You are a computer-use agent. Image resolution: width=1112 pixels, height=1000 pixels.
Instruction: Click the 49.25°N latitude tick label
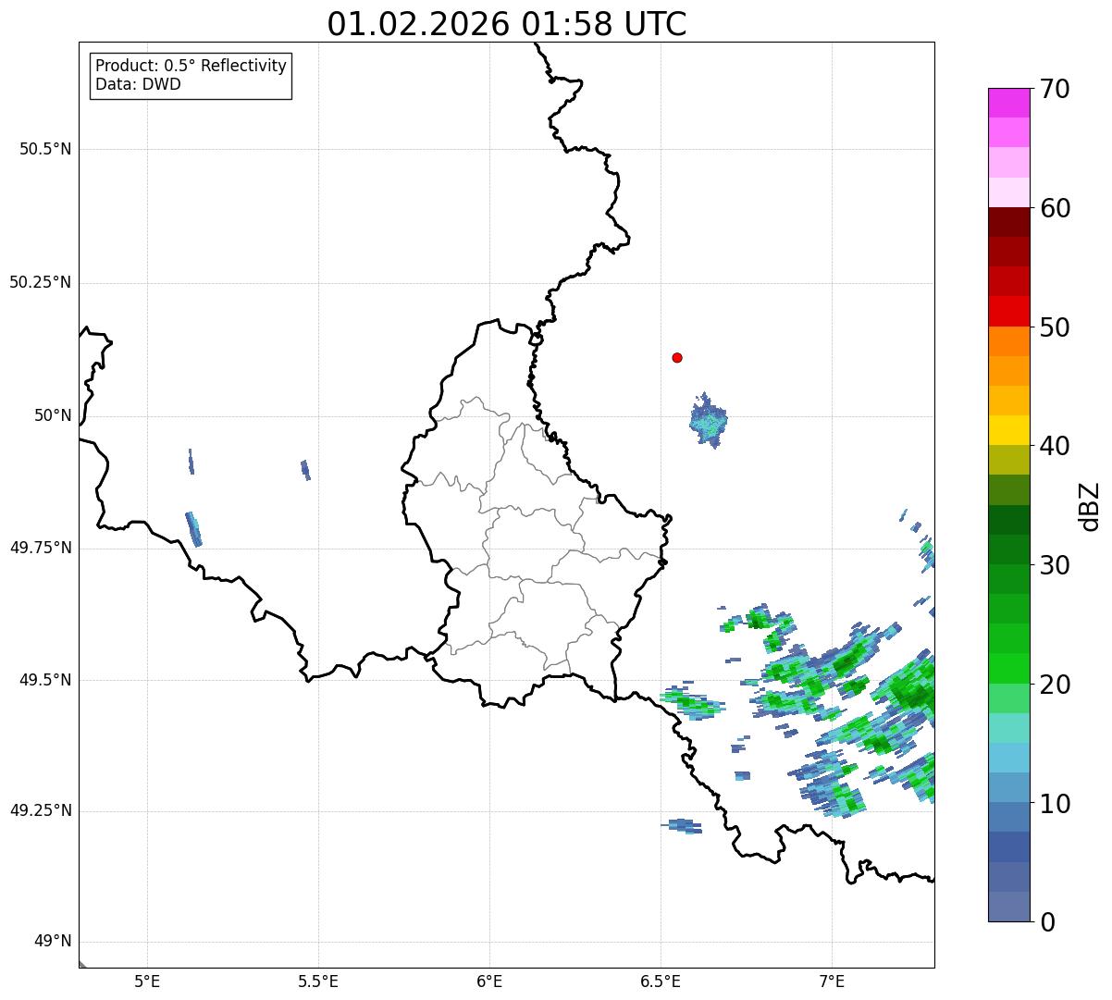click(x=41, y=811)
